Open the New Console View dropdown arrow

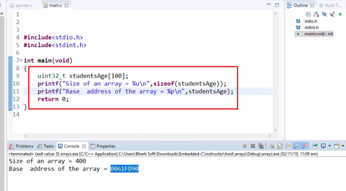click(343, 146)
